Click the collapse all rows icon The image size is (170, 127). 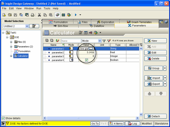click(x=52, y=40)
